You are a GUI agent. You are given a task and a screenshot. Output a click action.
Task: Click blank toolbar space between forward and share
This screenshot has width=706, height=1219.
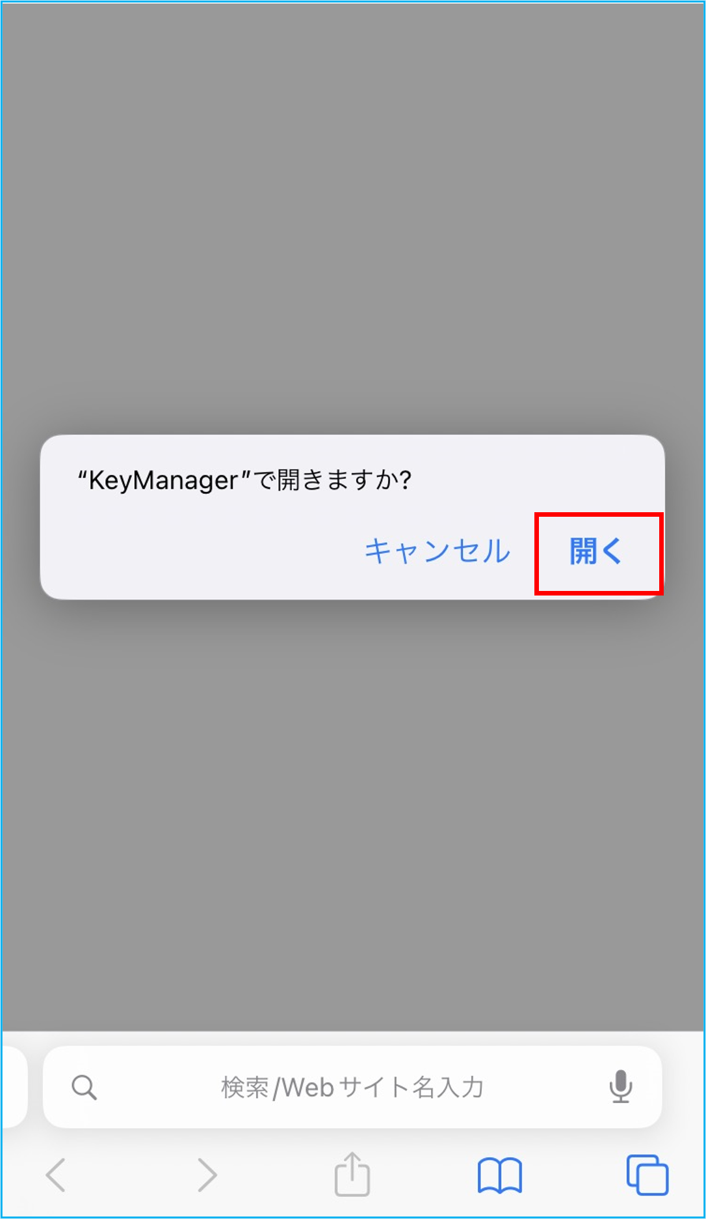(x=276, y=1175)
